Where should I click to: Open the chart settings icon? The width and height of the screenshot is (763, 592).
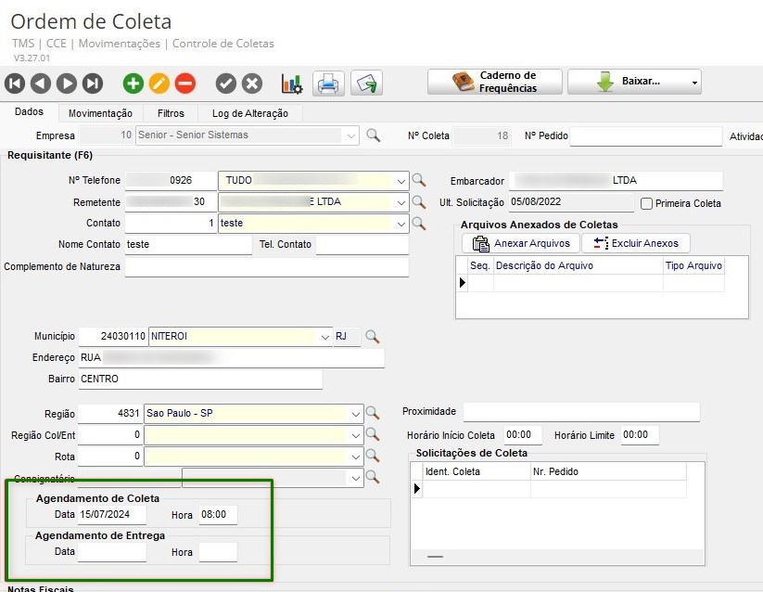[292, 84]
